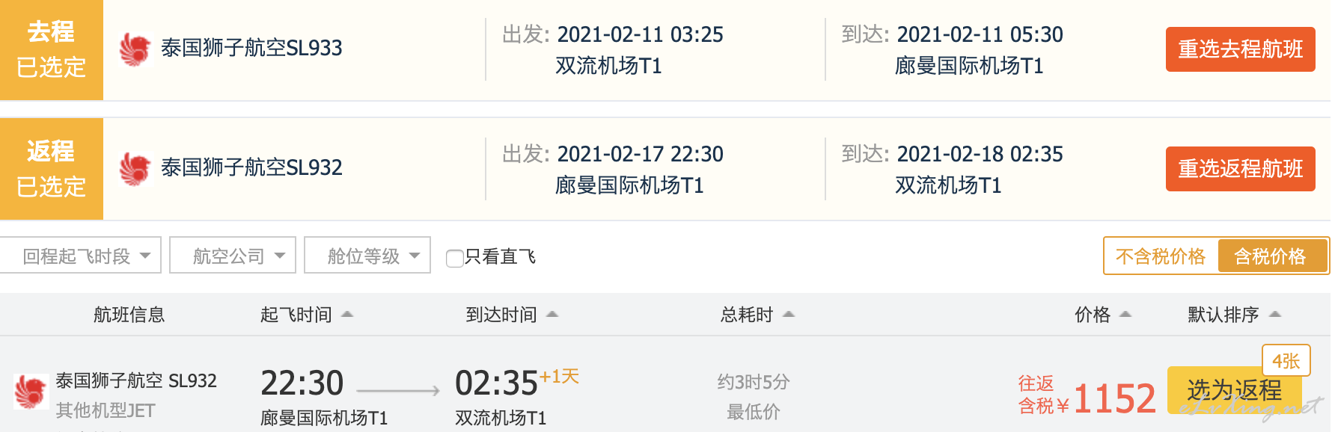
Task: Click 去程已选定 tab label
Action: coord(51,49)
